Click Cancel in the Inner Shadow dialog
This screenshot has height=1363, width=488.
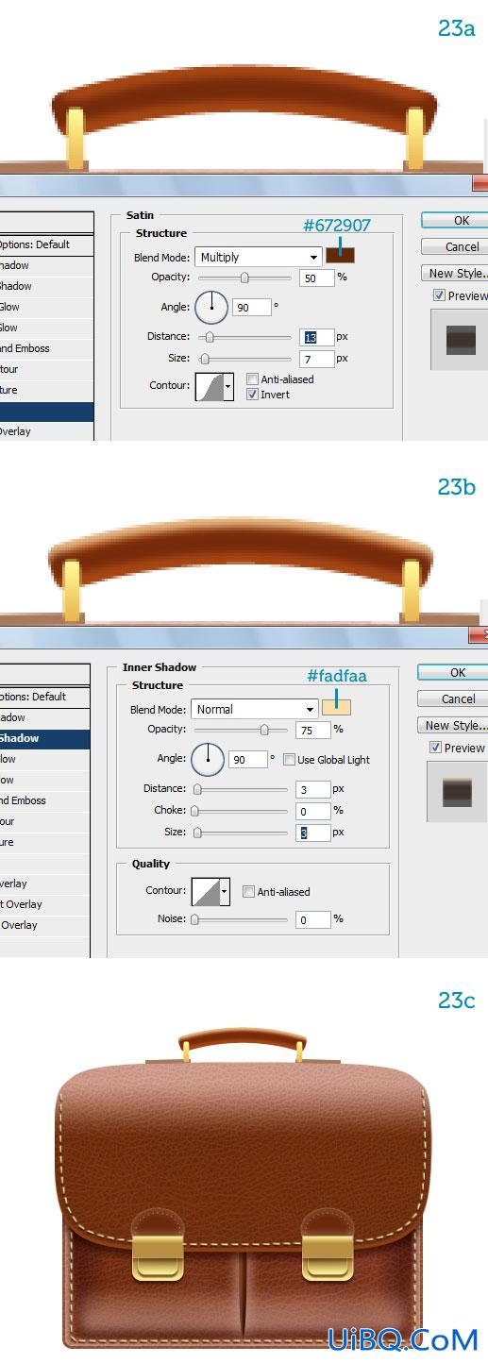pos(453,698)
